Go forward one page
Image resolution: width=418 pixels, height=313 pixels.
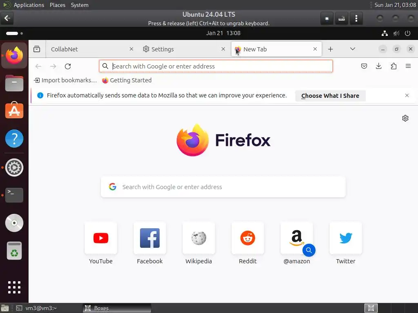pyautogui.click(x=53, y=66)
